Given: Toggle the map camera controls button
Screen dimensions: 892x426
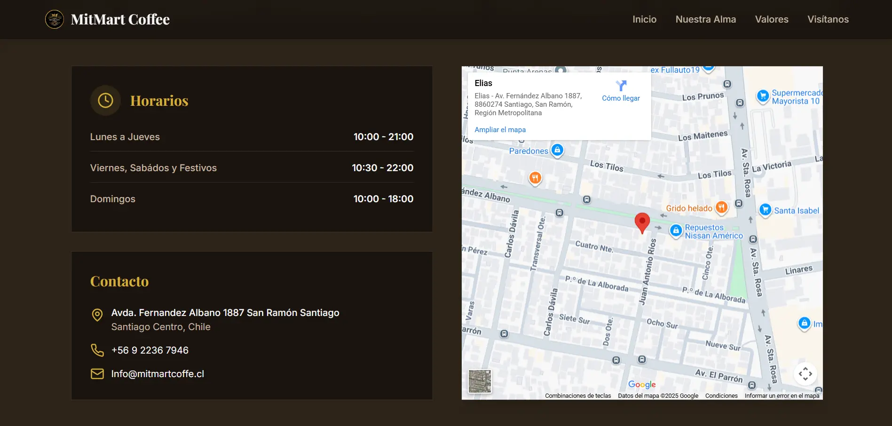Looking at the screenshot, I should (805, 374).
